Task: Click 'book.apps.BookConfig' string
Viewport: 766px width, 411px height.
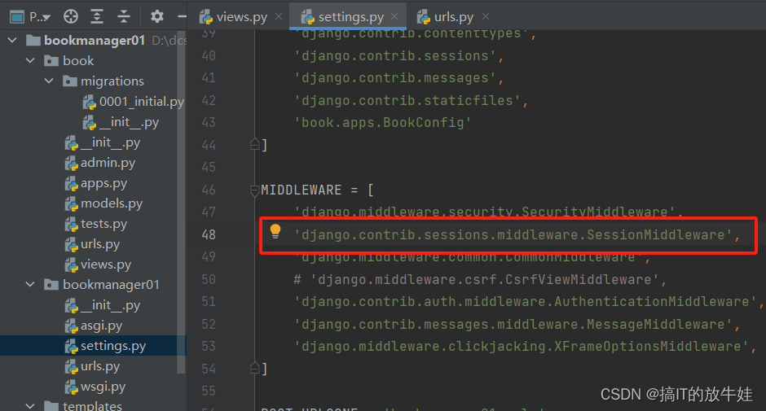Action: [382, 123]
